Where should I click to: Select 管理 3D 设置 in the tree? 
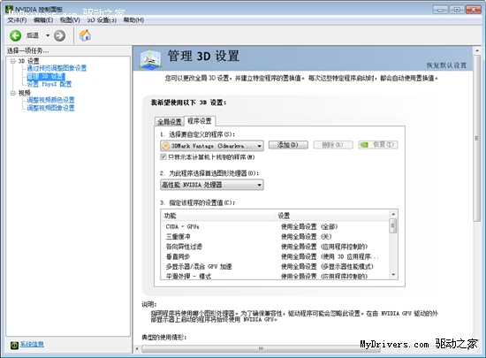coord(46,76)
